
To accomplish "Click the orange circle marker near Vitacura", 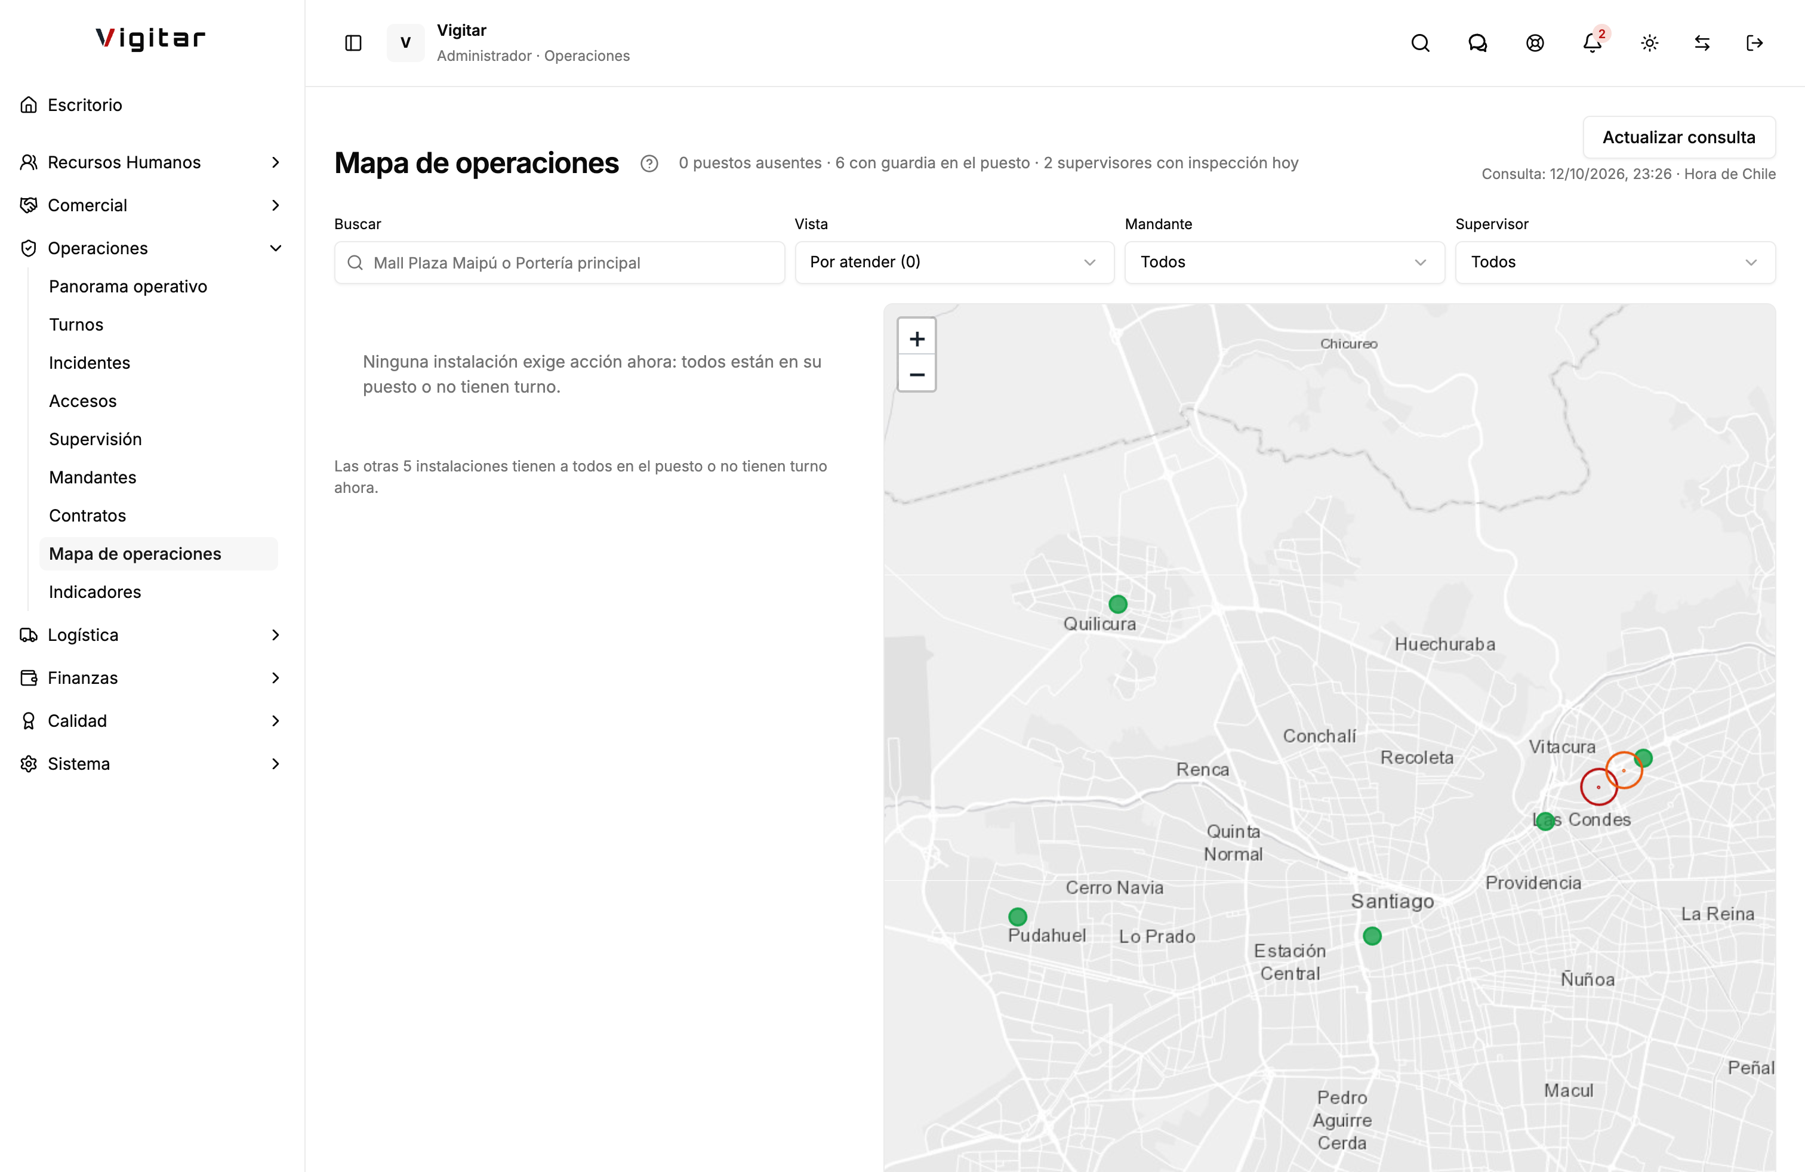I will pyautogui.click(x=1624, y=770).
